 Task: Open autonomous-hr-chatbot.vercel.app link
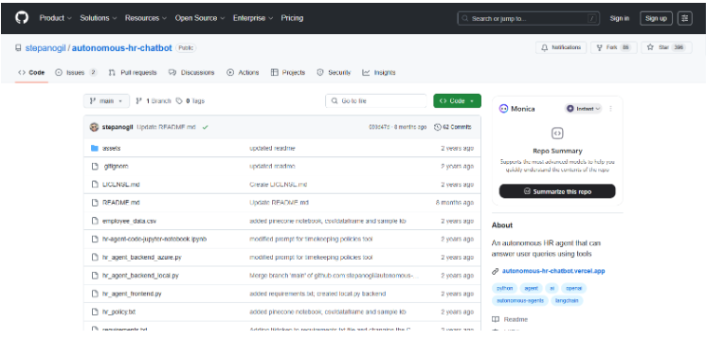coord(553,271)
